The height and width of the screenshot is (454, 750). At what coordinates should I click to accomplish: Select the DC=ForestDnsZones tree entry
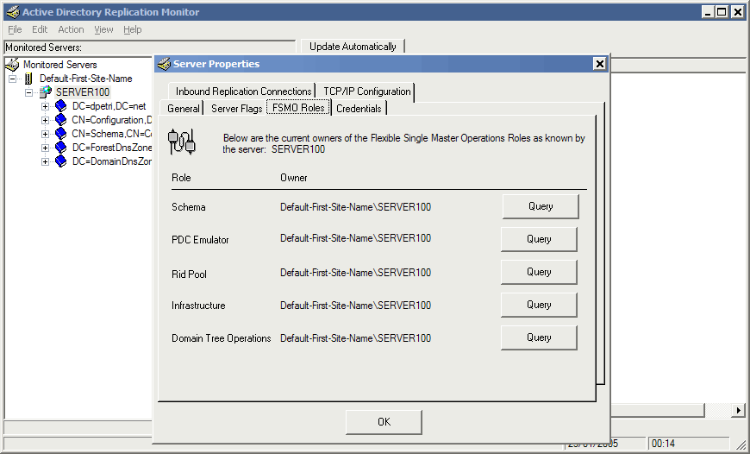click(x=111, y=148)
